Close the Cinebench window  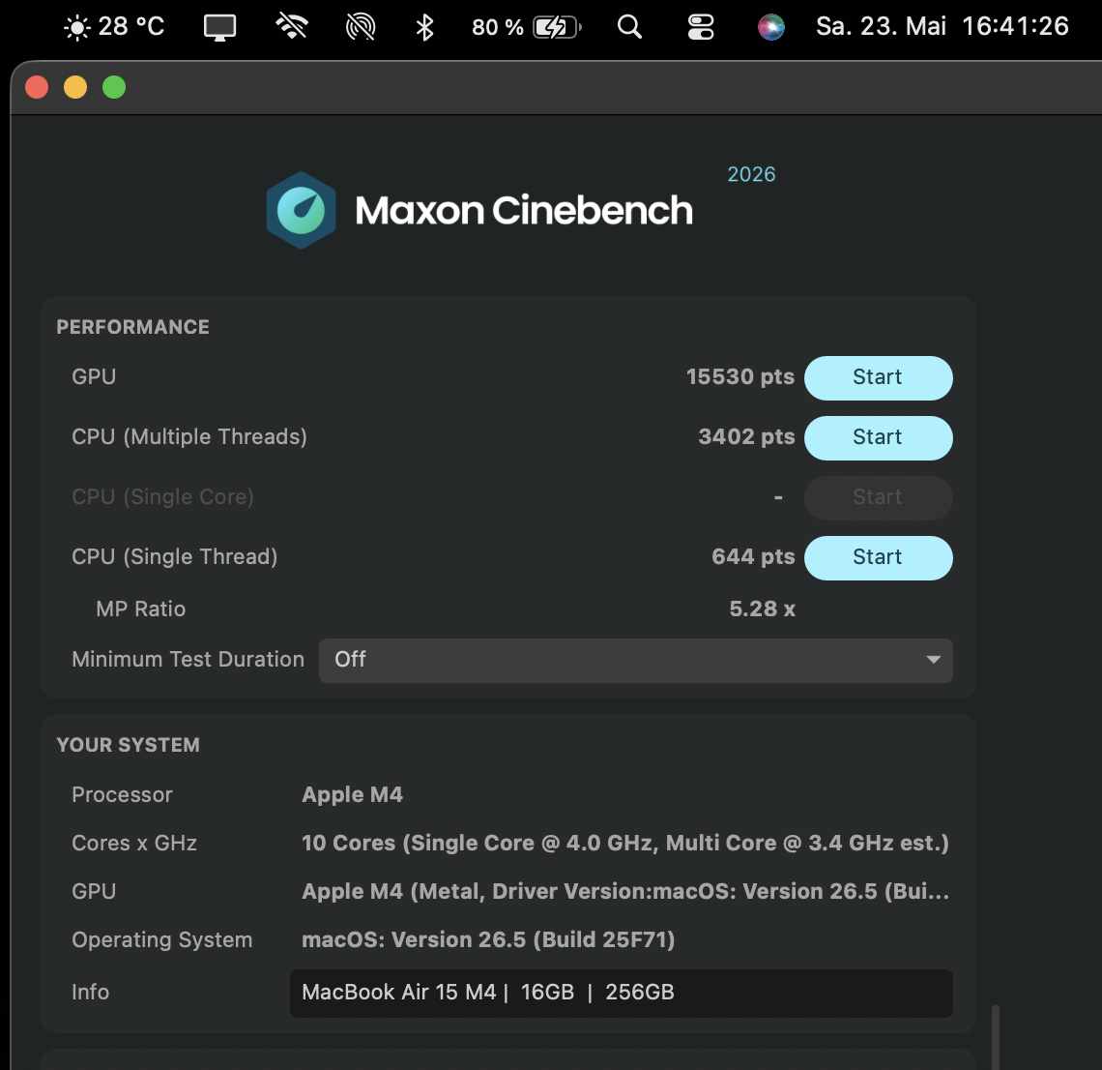(x=37, y=87)
